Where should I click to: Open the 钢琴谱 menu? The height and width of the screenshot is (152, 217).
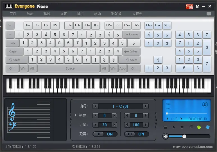[x=116, y=13]
